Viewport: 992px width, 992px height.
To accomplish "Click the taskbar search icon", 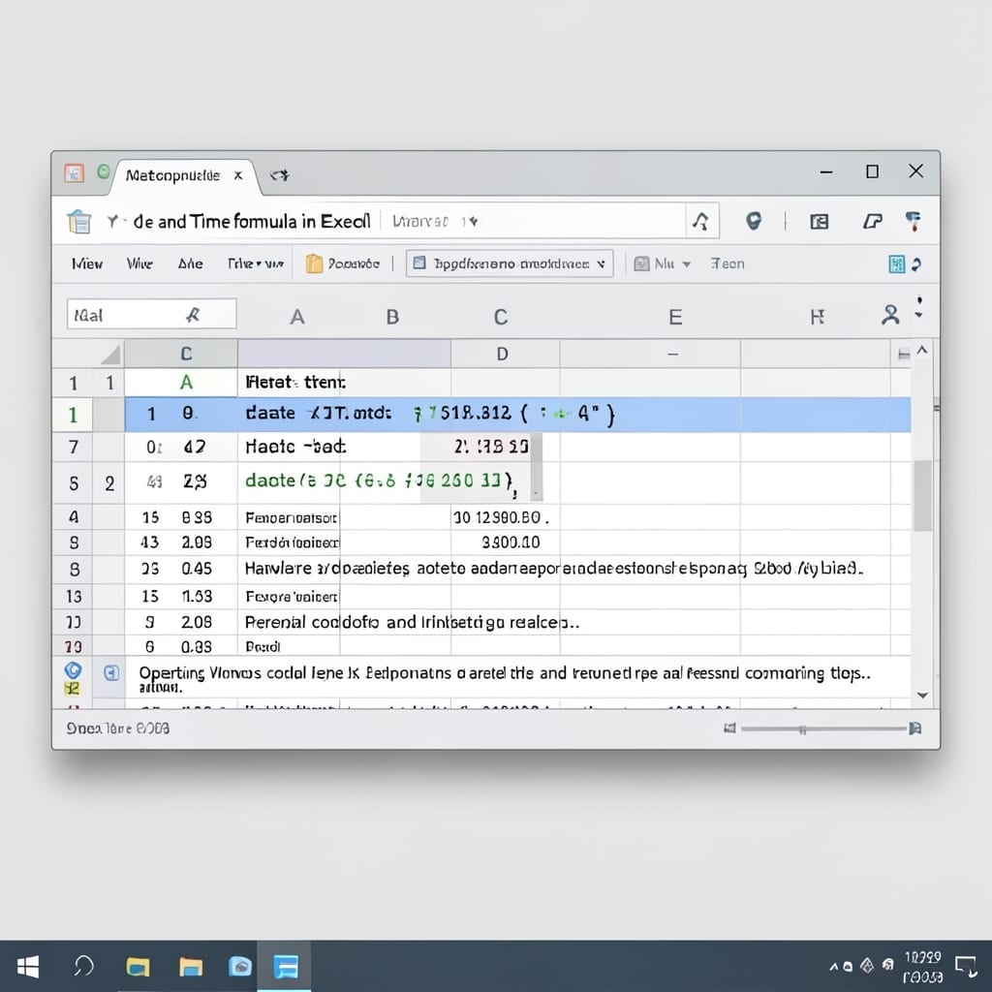I will tap(83, 966).
